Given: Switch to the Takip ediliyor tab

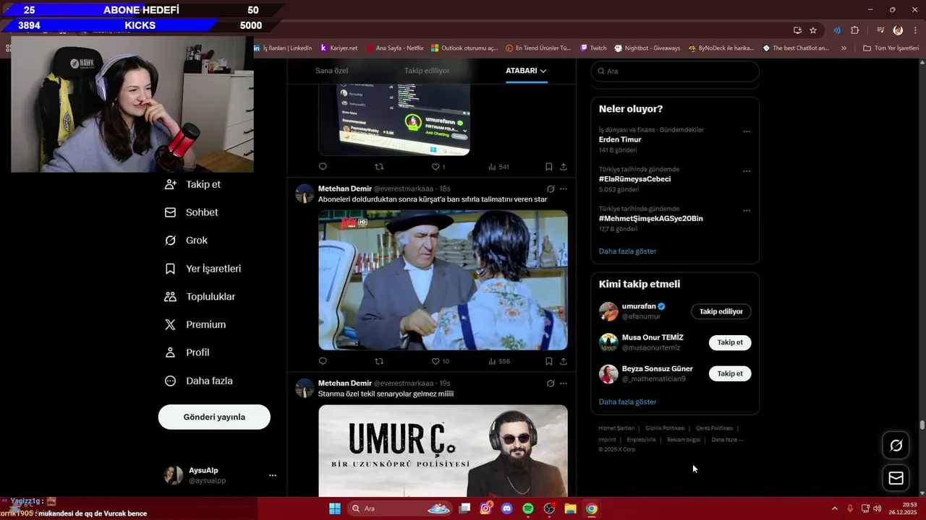Looking at the screenshot, I should pyautogui.click(x=427, y=71).
